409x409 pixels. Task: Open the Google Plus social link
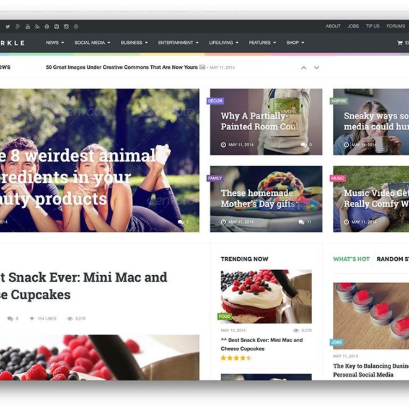18,27
